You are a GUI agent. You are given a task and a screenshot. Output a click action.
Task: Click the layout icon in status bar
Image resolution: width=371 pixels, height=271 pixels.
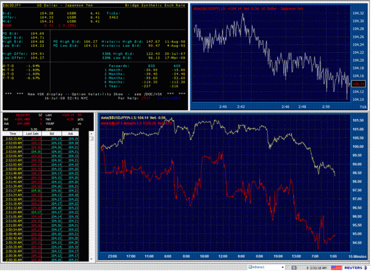pyautogui.click(x=294, y=267)
